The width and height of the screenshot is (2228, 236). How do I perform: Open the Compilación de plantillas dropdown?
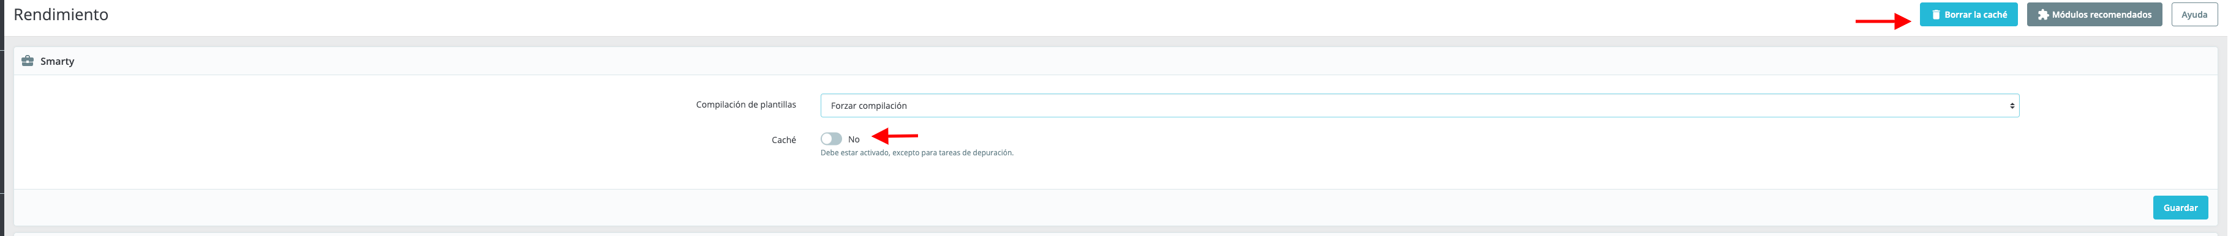click(x=1420, y=105)
